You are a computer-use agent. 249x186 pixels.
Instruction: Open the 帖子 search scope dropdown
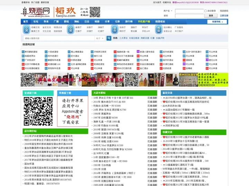click(x=100, y=38)
